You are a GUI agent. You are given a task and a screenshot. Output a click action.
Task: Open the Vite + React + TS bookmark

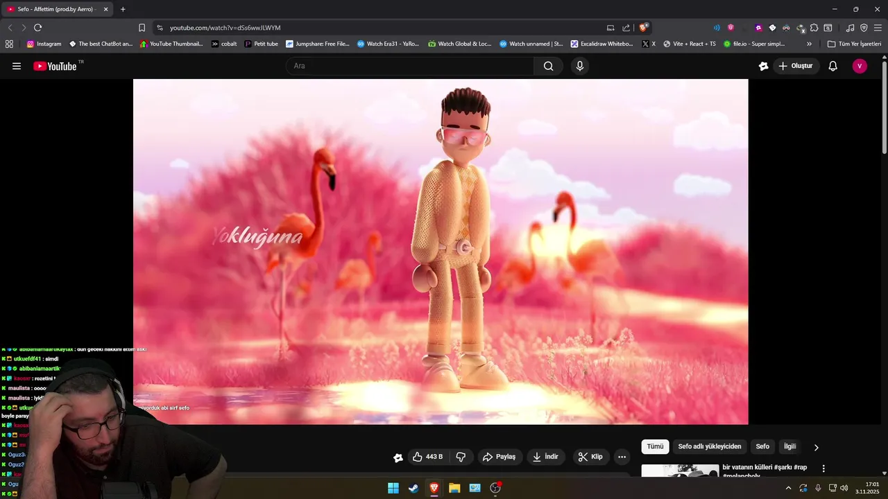690,44
